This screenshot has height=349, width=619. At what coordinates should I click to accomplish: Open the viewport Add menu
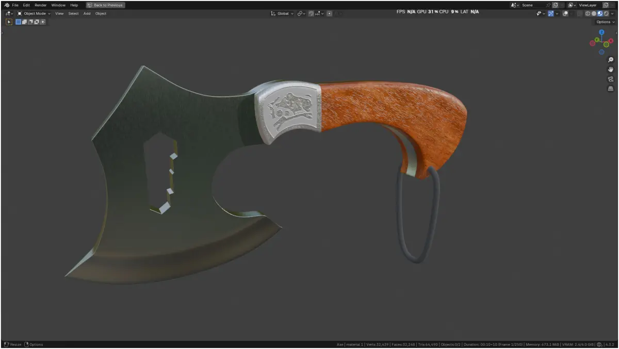click(87, 13)
